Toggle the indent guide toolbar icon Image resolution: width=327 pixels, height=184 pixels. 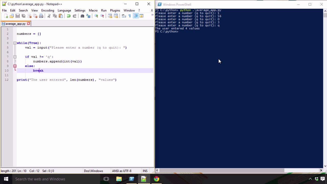[x=136, y=16]
